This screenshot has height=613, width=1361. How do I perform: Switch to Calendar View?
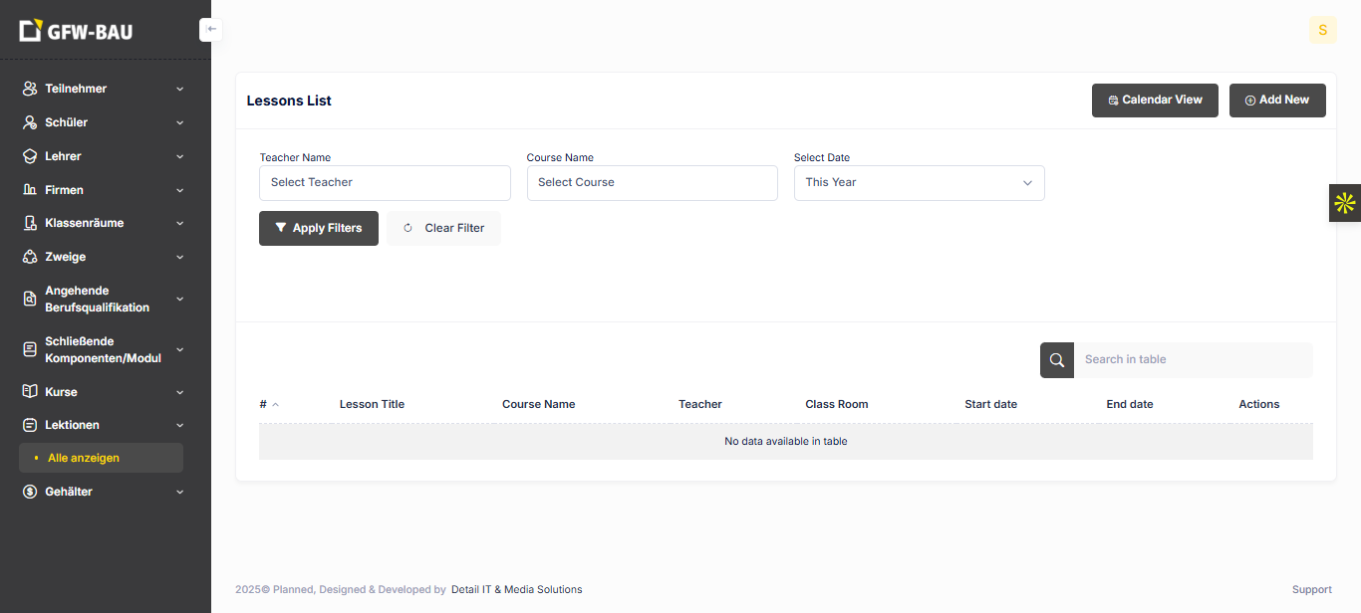point(1155,101)
